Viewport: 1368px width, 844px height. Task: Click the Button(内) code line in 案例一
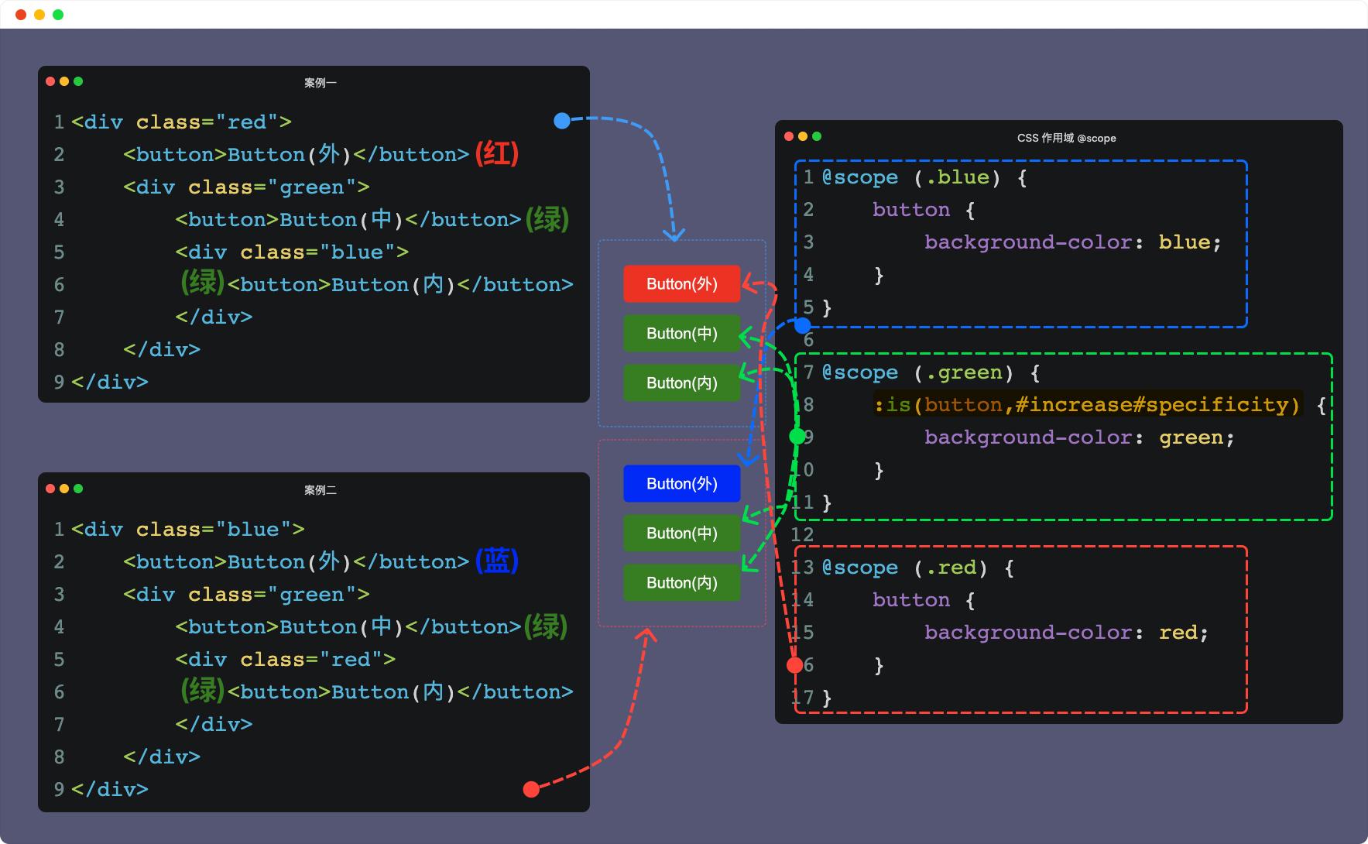click(x=400, y=285)
